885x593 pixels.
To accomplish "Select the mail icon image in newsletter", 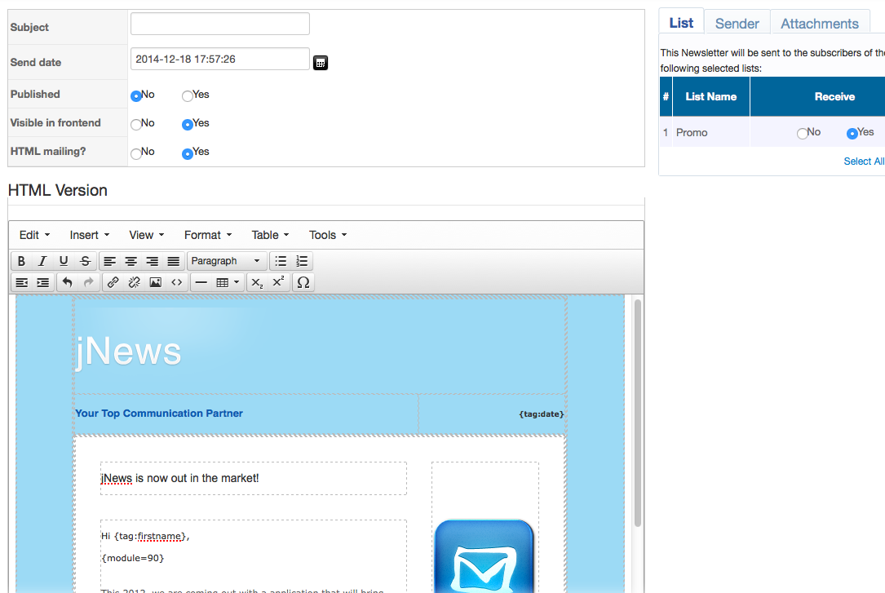I will click(485, 555).
